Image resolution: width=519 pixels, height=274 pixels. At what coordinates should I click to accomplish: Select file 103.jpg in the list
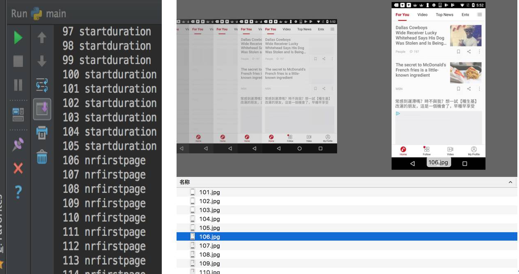[347, 210]
